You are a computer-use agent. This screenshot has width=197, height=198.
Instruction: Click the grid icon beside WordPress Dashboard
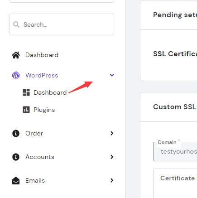26,92
